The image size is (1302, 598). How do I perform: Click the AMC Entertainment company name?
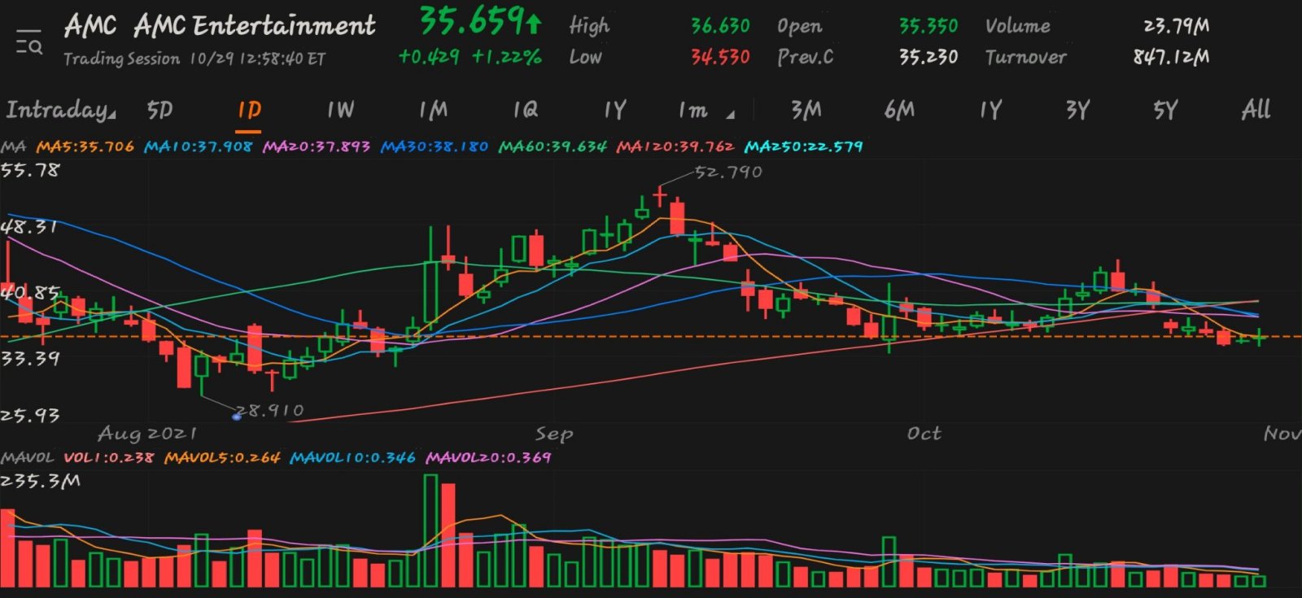(x=255, y=25)
